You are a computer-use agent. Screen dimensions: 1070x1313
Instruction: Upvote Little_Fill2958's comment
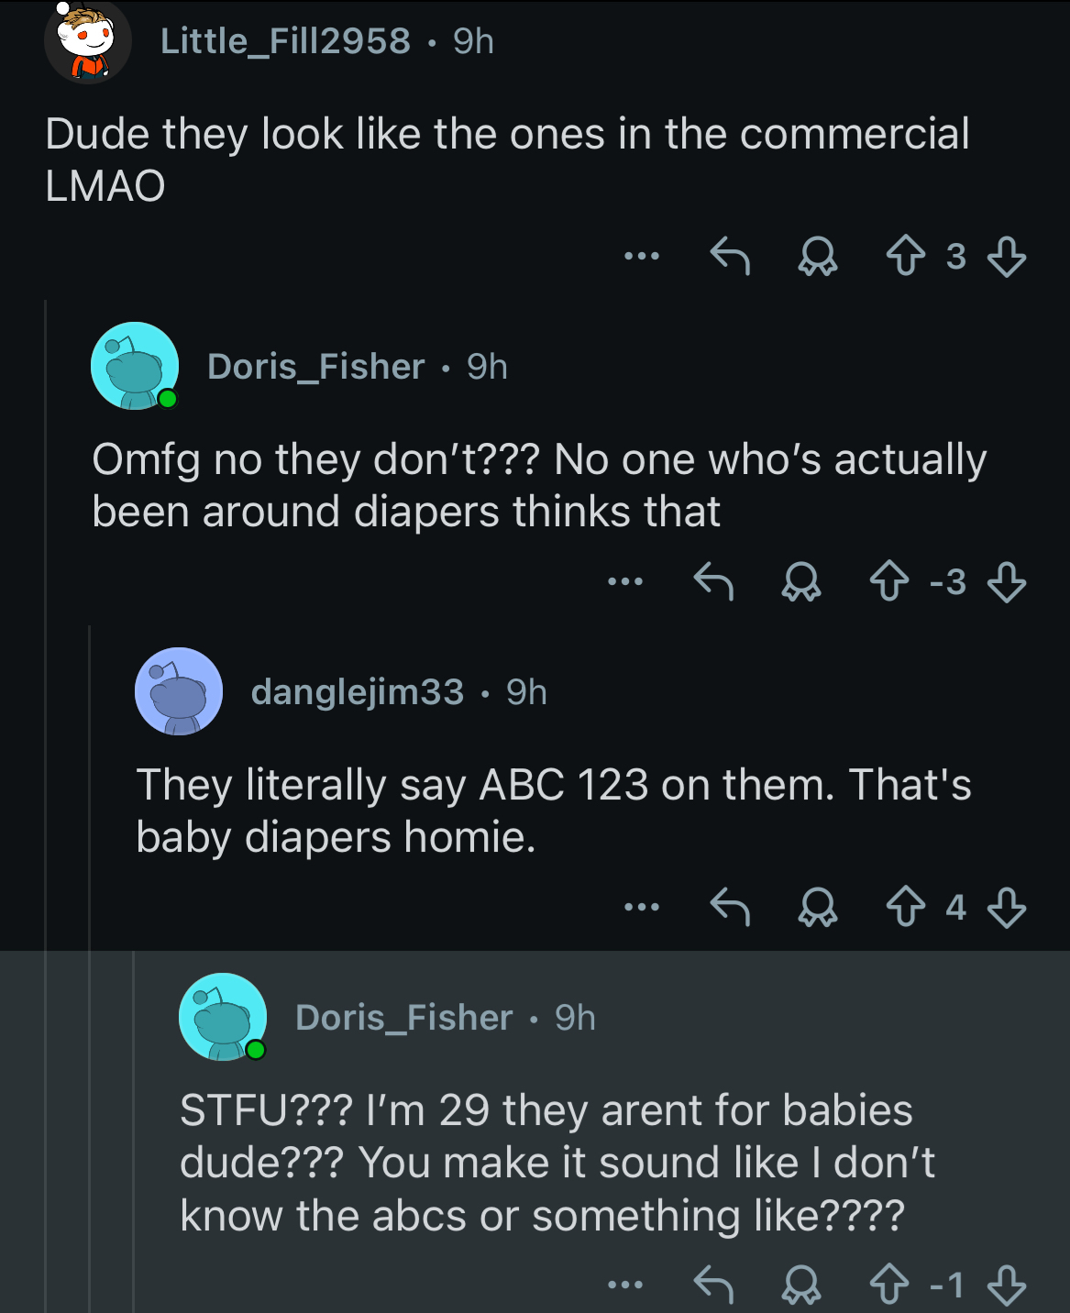click(x=905, y=256)
